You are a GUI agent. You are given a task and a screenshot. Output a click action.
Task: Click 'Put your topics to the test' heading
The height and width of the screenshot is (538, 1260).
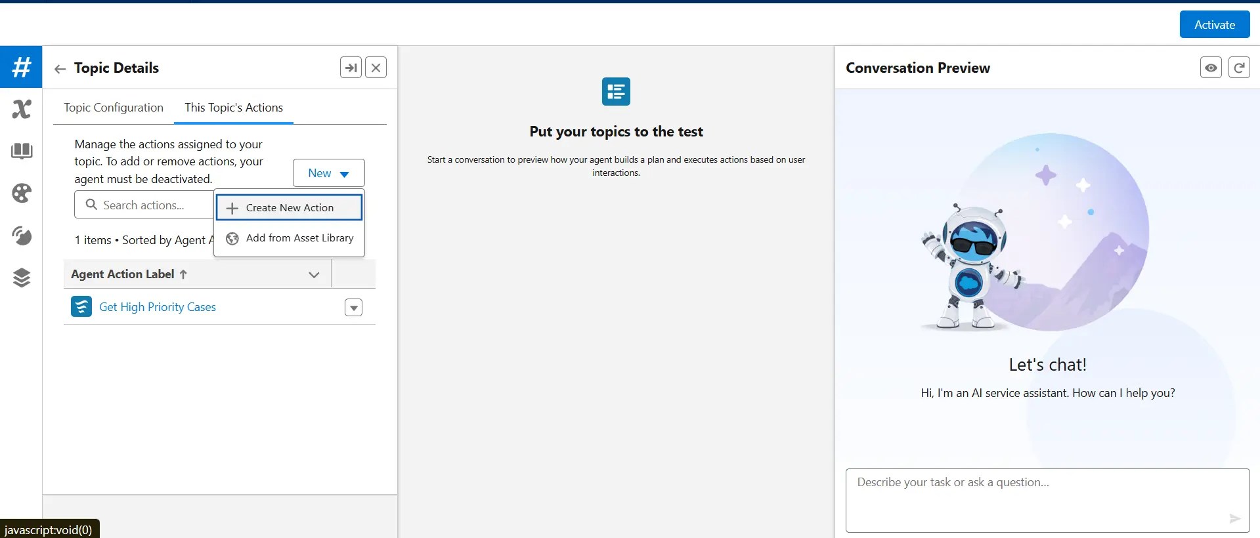tap(616, 132)
